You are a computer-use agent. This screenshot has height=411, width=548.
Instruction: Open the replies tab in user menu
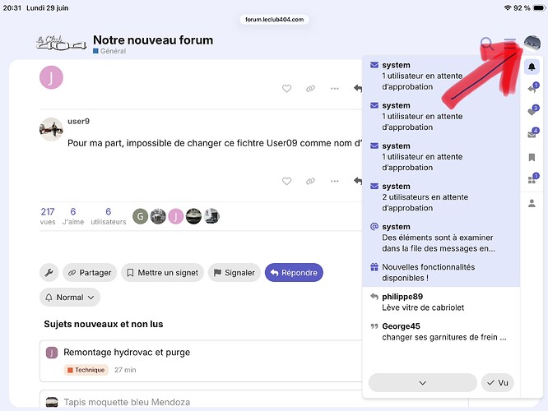[x=532, y=88]
